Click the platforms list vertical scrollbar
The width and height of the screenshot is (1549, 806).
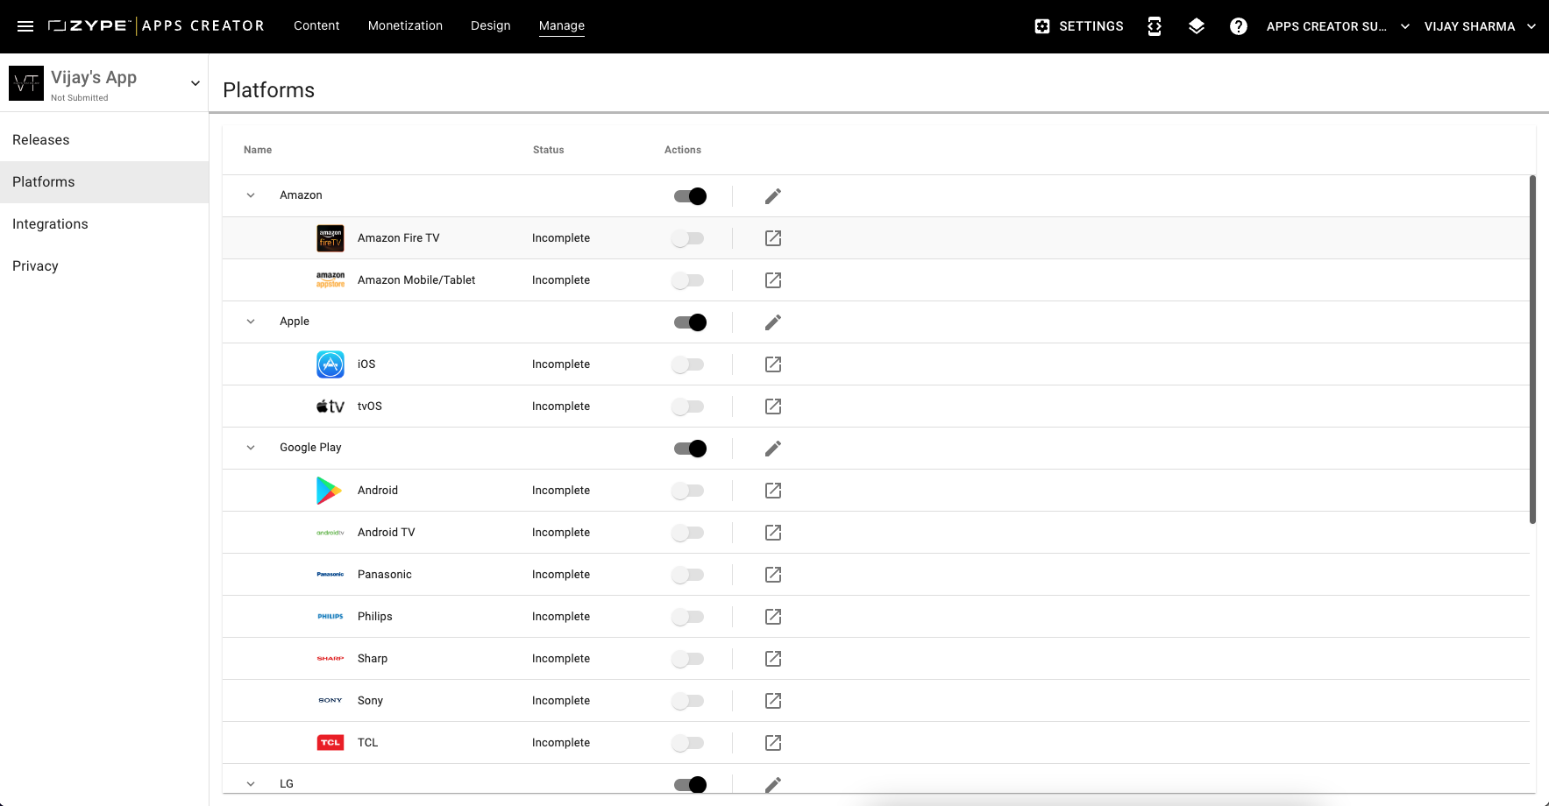[x=1532, y=350]
